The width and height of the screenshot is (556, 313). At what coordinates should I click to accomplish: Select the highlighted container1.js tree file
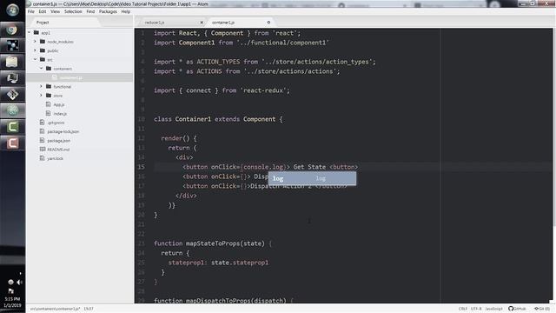[x=79, y=77]
